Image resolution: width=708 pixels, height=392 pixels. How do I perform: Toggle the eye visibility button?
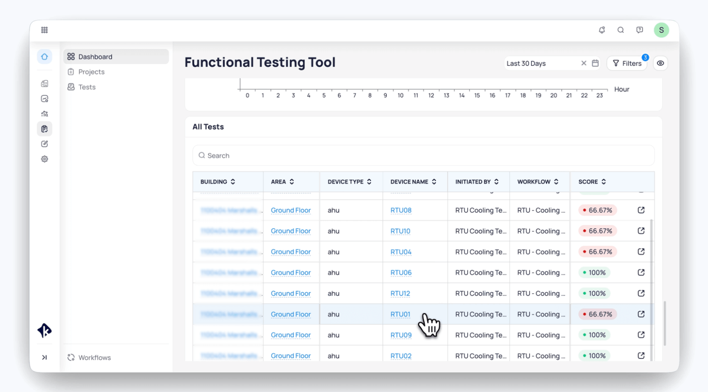[661, 63]
